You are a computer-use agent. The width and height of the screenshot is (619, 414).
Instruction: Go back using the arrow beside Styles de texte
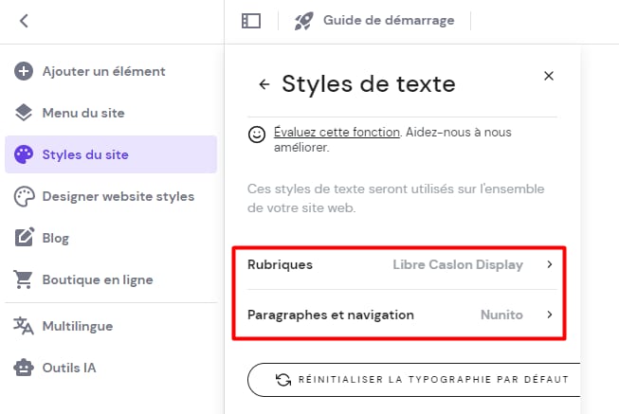point(264,84)
